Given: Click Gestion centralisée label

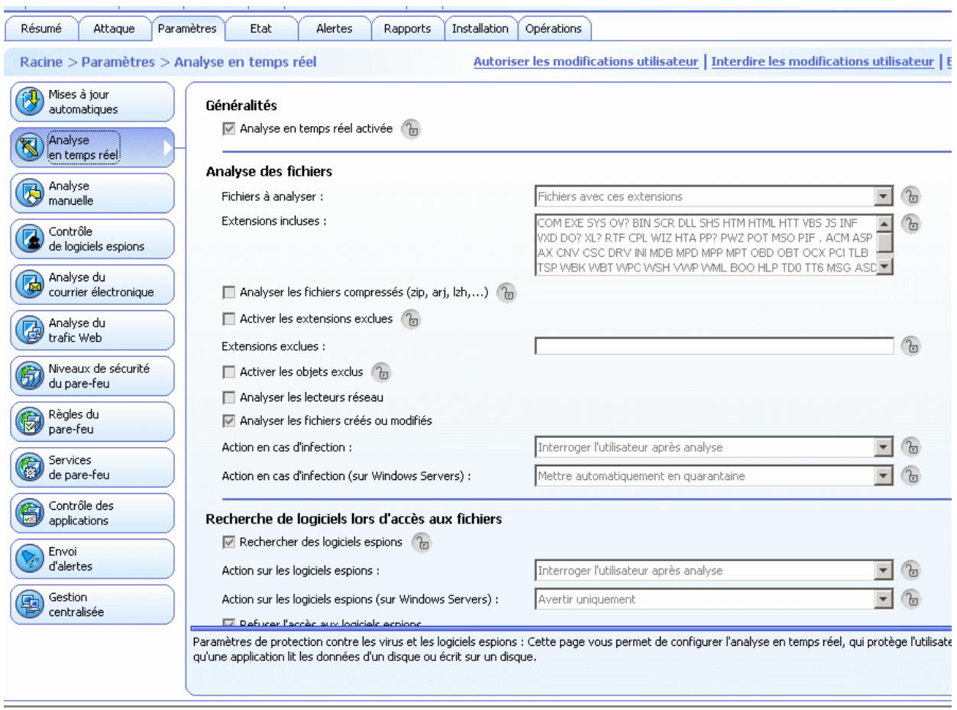Looking at the screenshot, I should tap(76, 606).
